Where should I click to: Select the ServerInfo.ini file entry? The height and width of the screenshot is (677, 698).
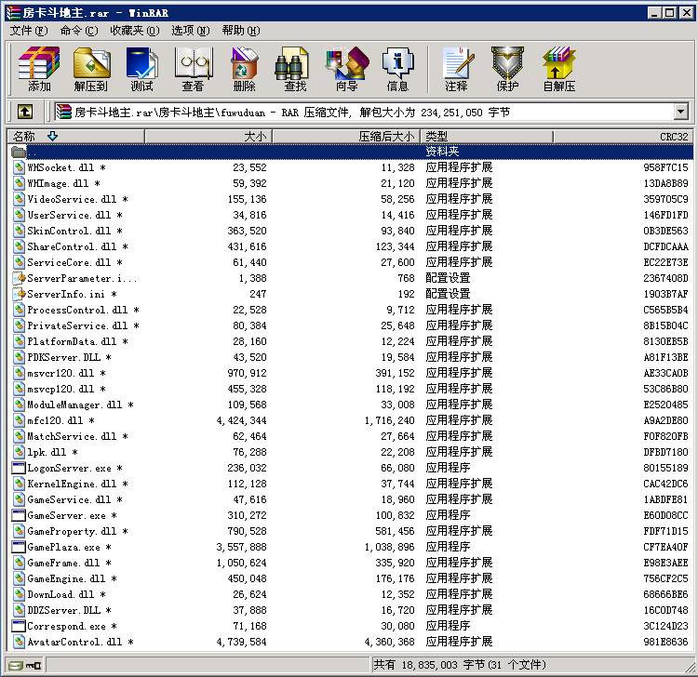pyautogui.click(x=65, y=294)
